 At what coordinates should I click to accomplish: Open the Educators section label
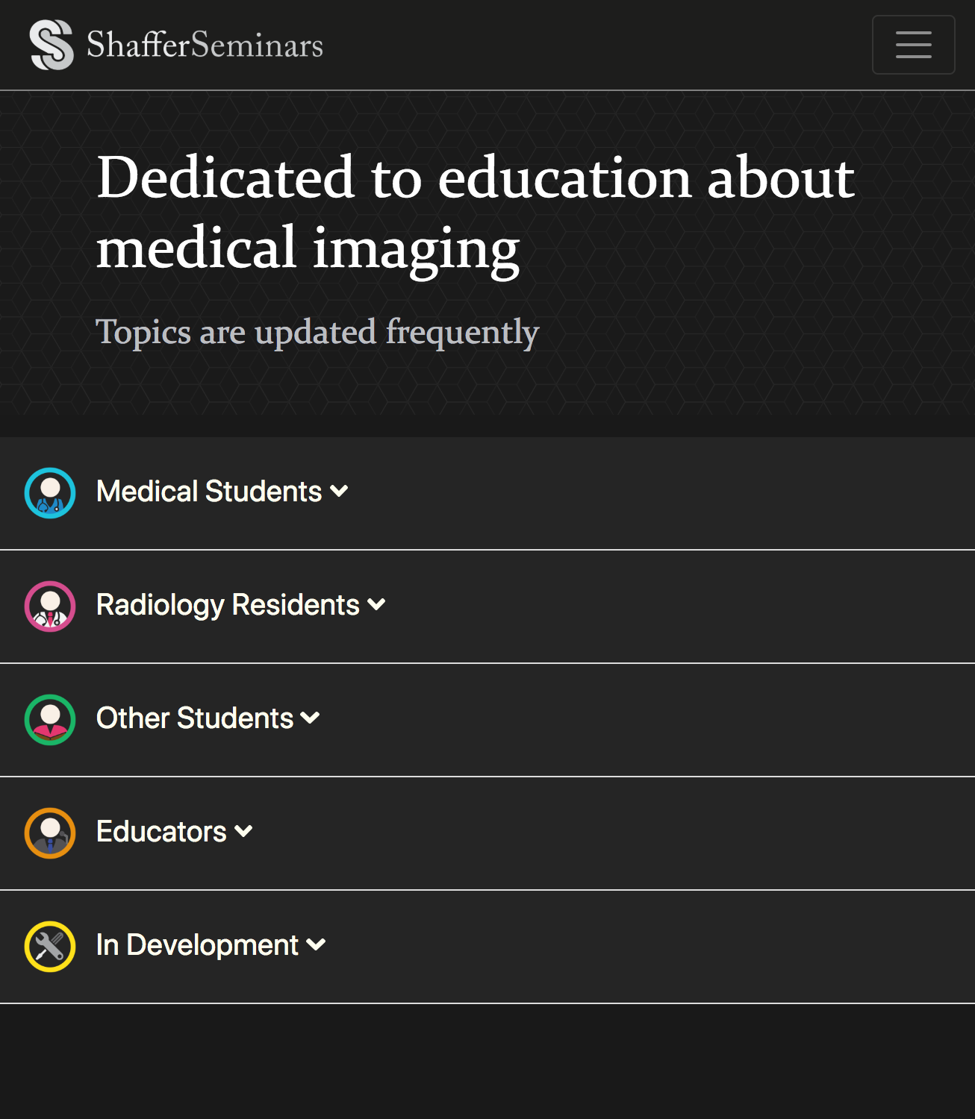click(161, 832)
